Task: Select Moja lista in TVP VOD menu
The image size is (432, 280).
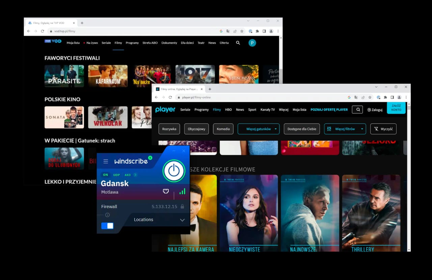Action: (x=73, y=43)
